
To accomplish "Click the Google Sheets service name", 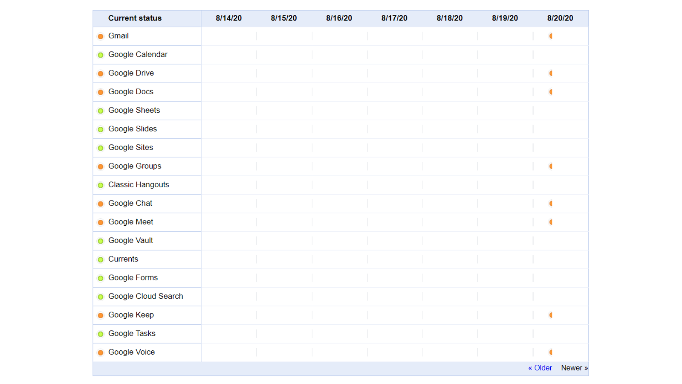I will (134, 110).
